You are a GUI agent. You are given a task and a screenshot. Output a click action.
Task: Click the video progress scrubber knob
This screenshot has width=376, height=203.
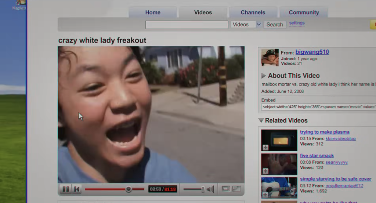pyautogui.click(x=129, y=189)
